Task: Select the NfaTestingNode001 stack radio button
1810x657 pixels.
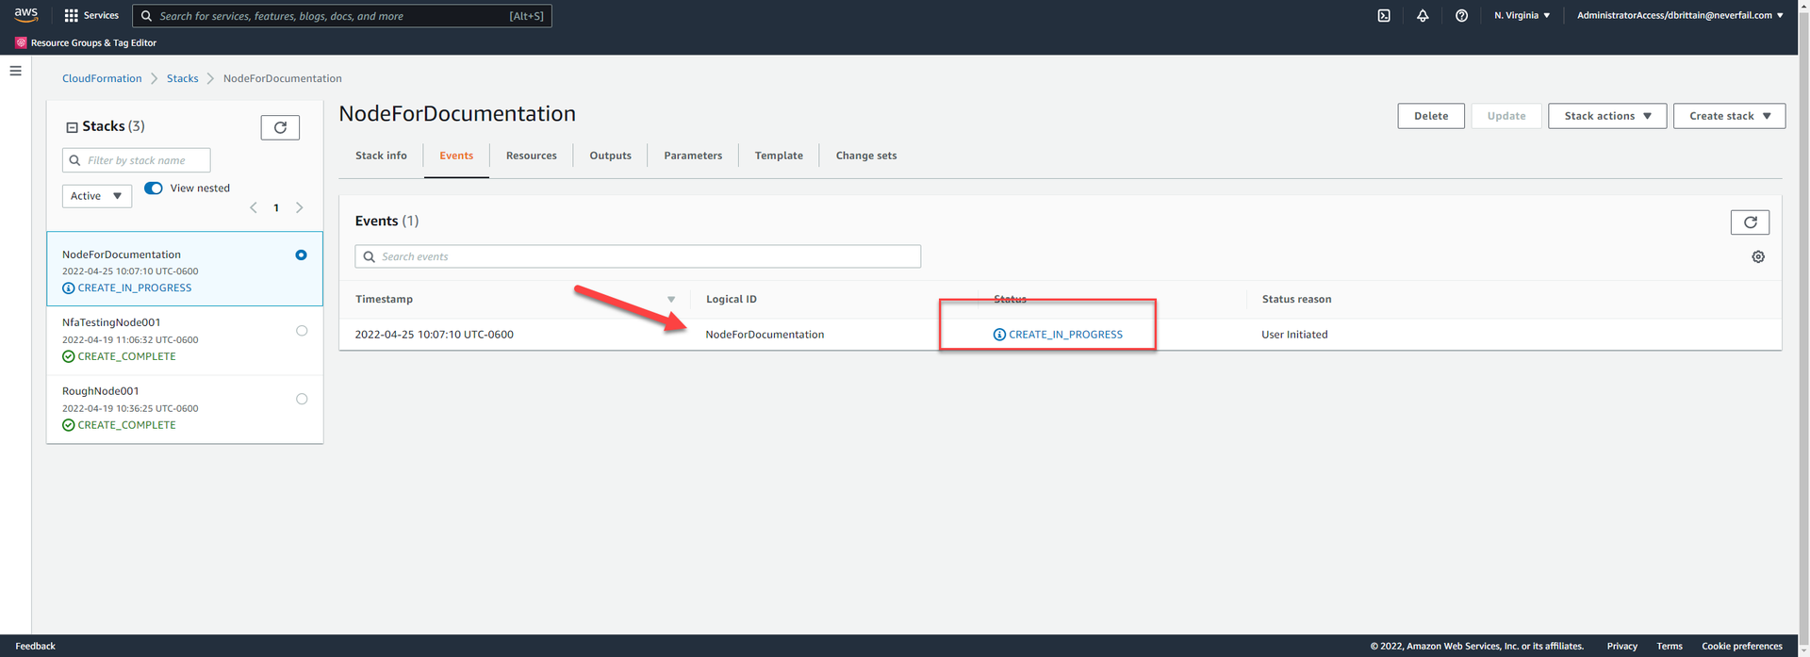Action: click(x=302, y=331)
